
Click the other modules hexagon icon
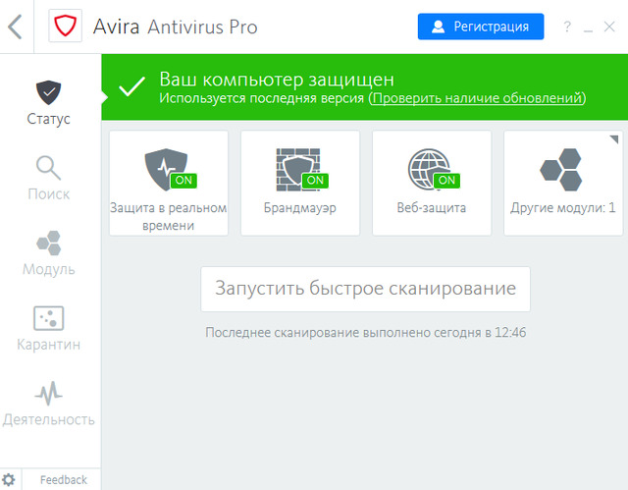point(561,170)
